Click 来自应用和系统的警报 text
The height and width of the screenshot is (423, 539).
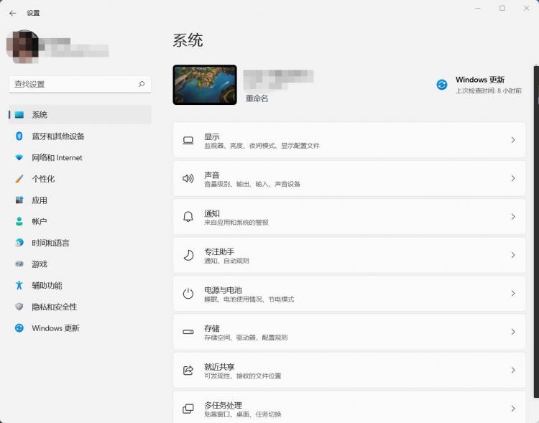point(236,223)
